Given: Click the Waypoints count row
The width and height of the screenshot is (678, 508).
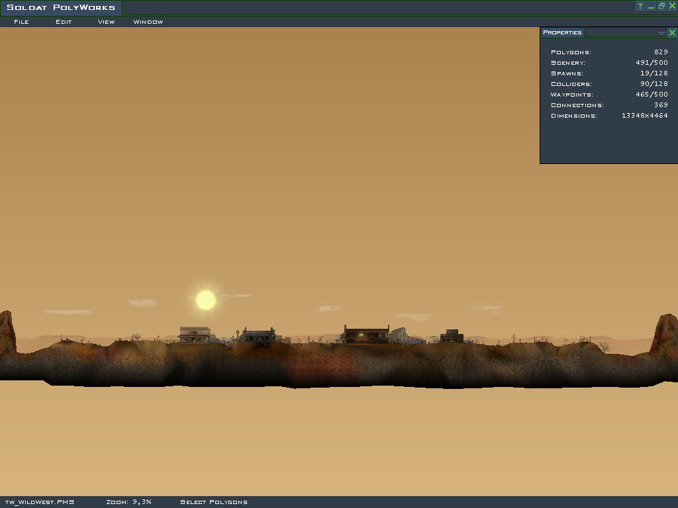Looking at the screenshot, I should [x=608, y=95].
